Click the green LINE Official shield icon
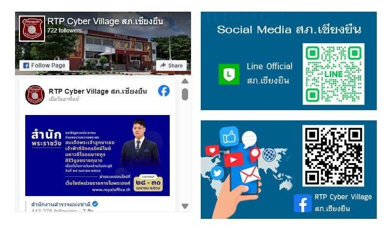386x231 pixels. click(229, 74)
